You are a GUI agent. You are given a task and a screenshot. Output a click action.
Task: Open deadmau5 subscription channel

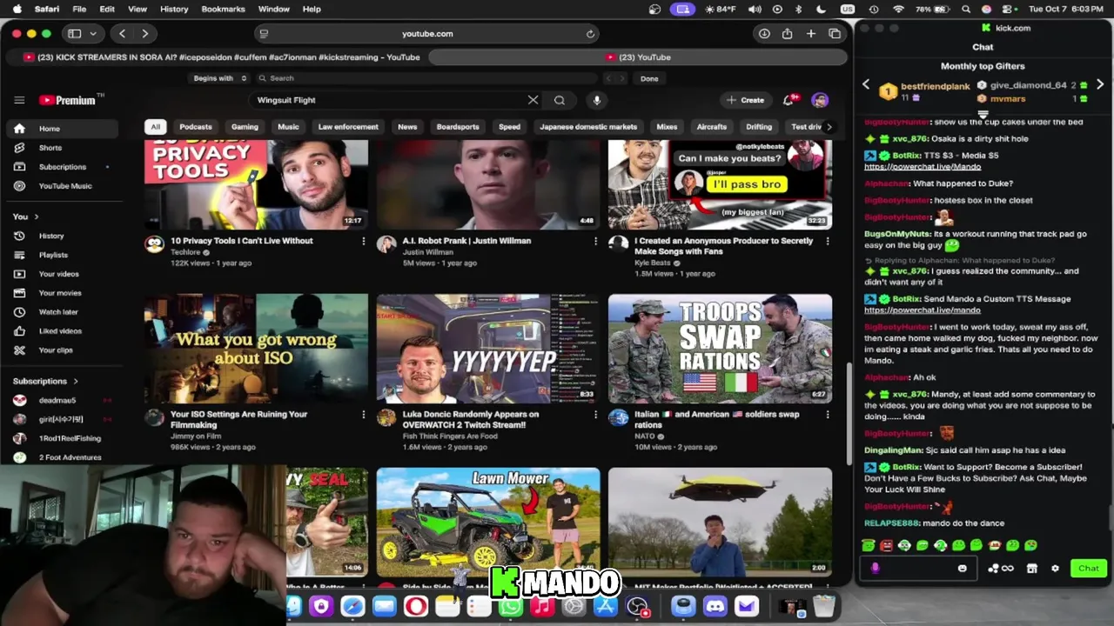coord(57,400)
